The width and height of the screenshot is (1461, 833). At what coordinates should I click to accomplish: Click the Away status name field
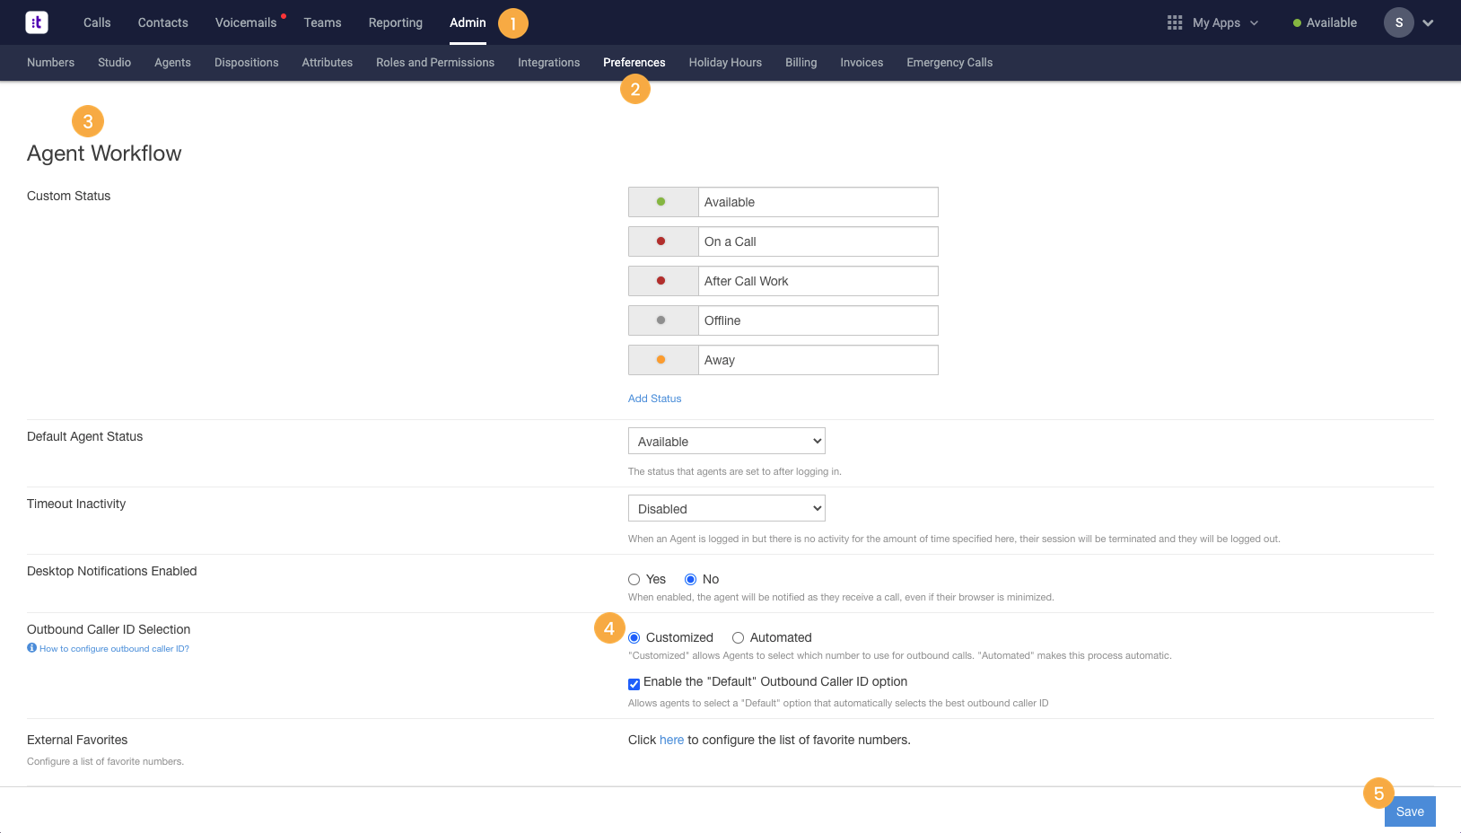[818, 360]
